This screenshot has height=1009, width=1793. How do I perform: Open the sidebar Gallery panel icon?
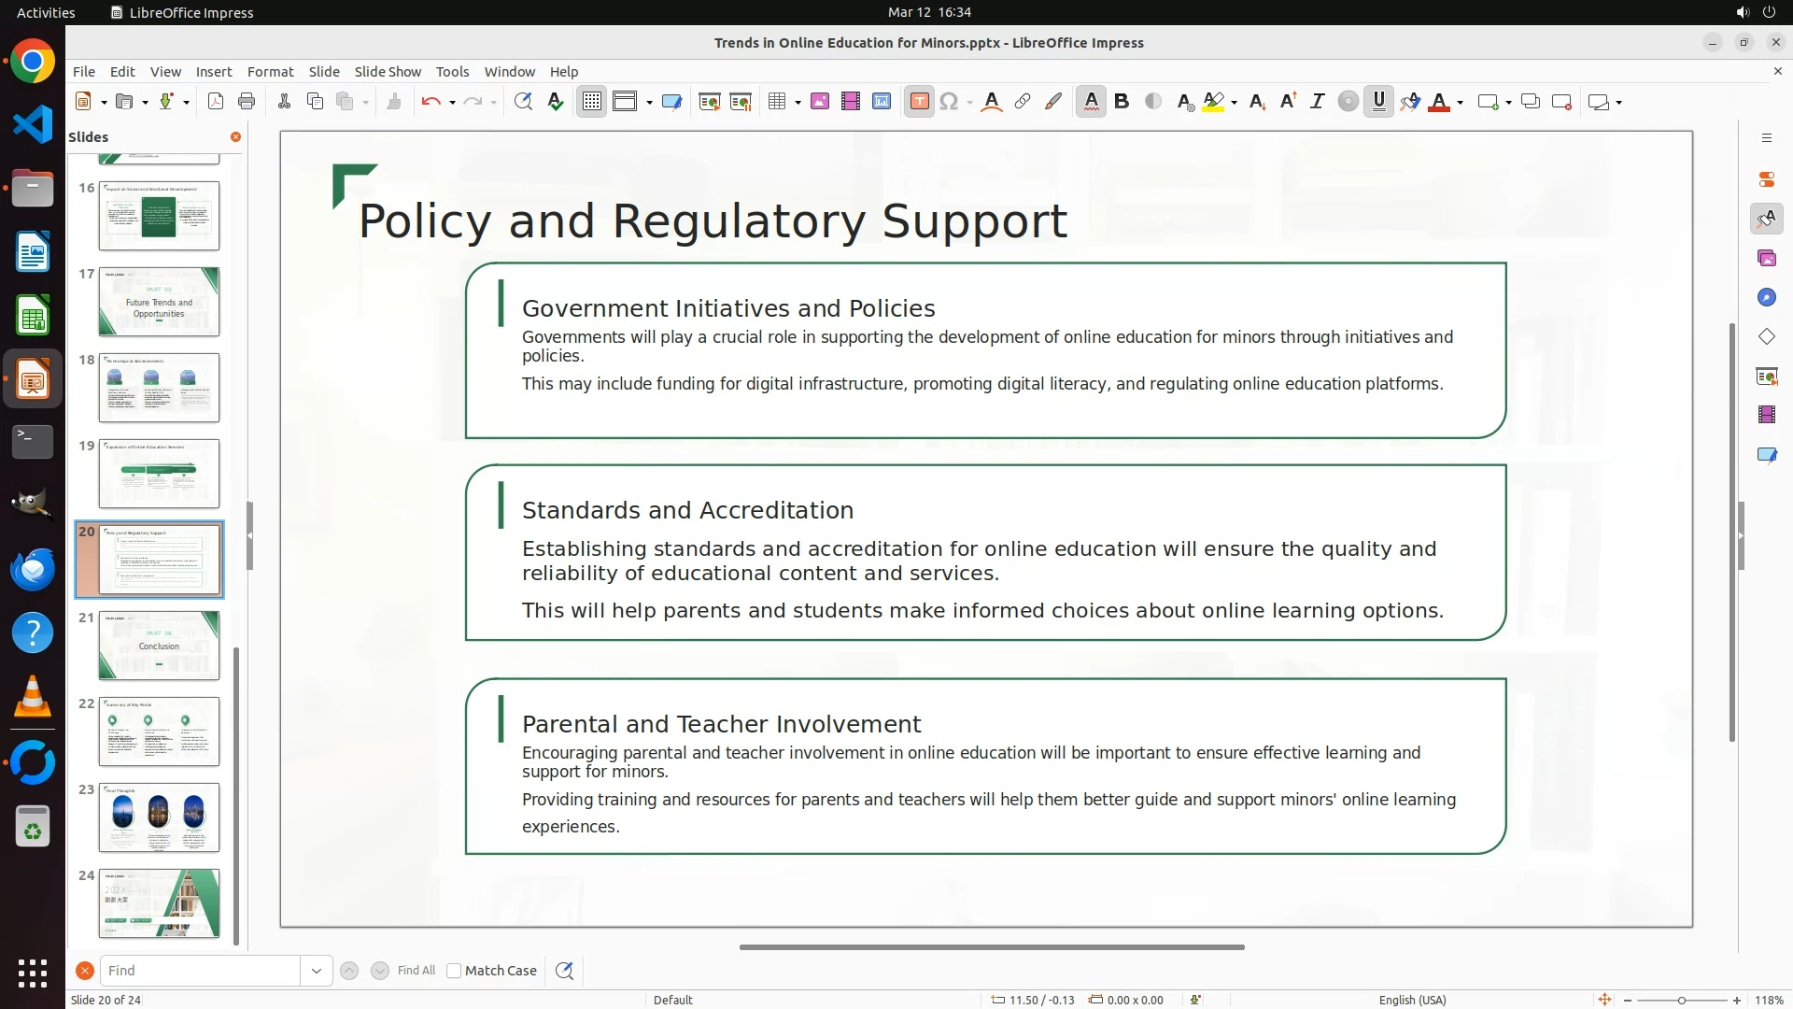coord(1766,258)
